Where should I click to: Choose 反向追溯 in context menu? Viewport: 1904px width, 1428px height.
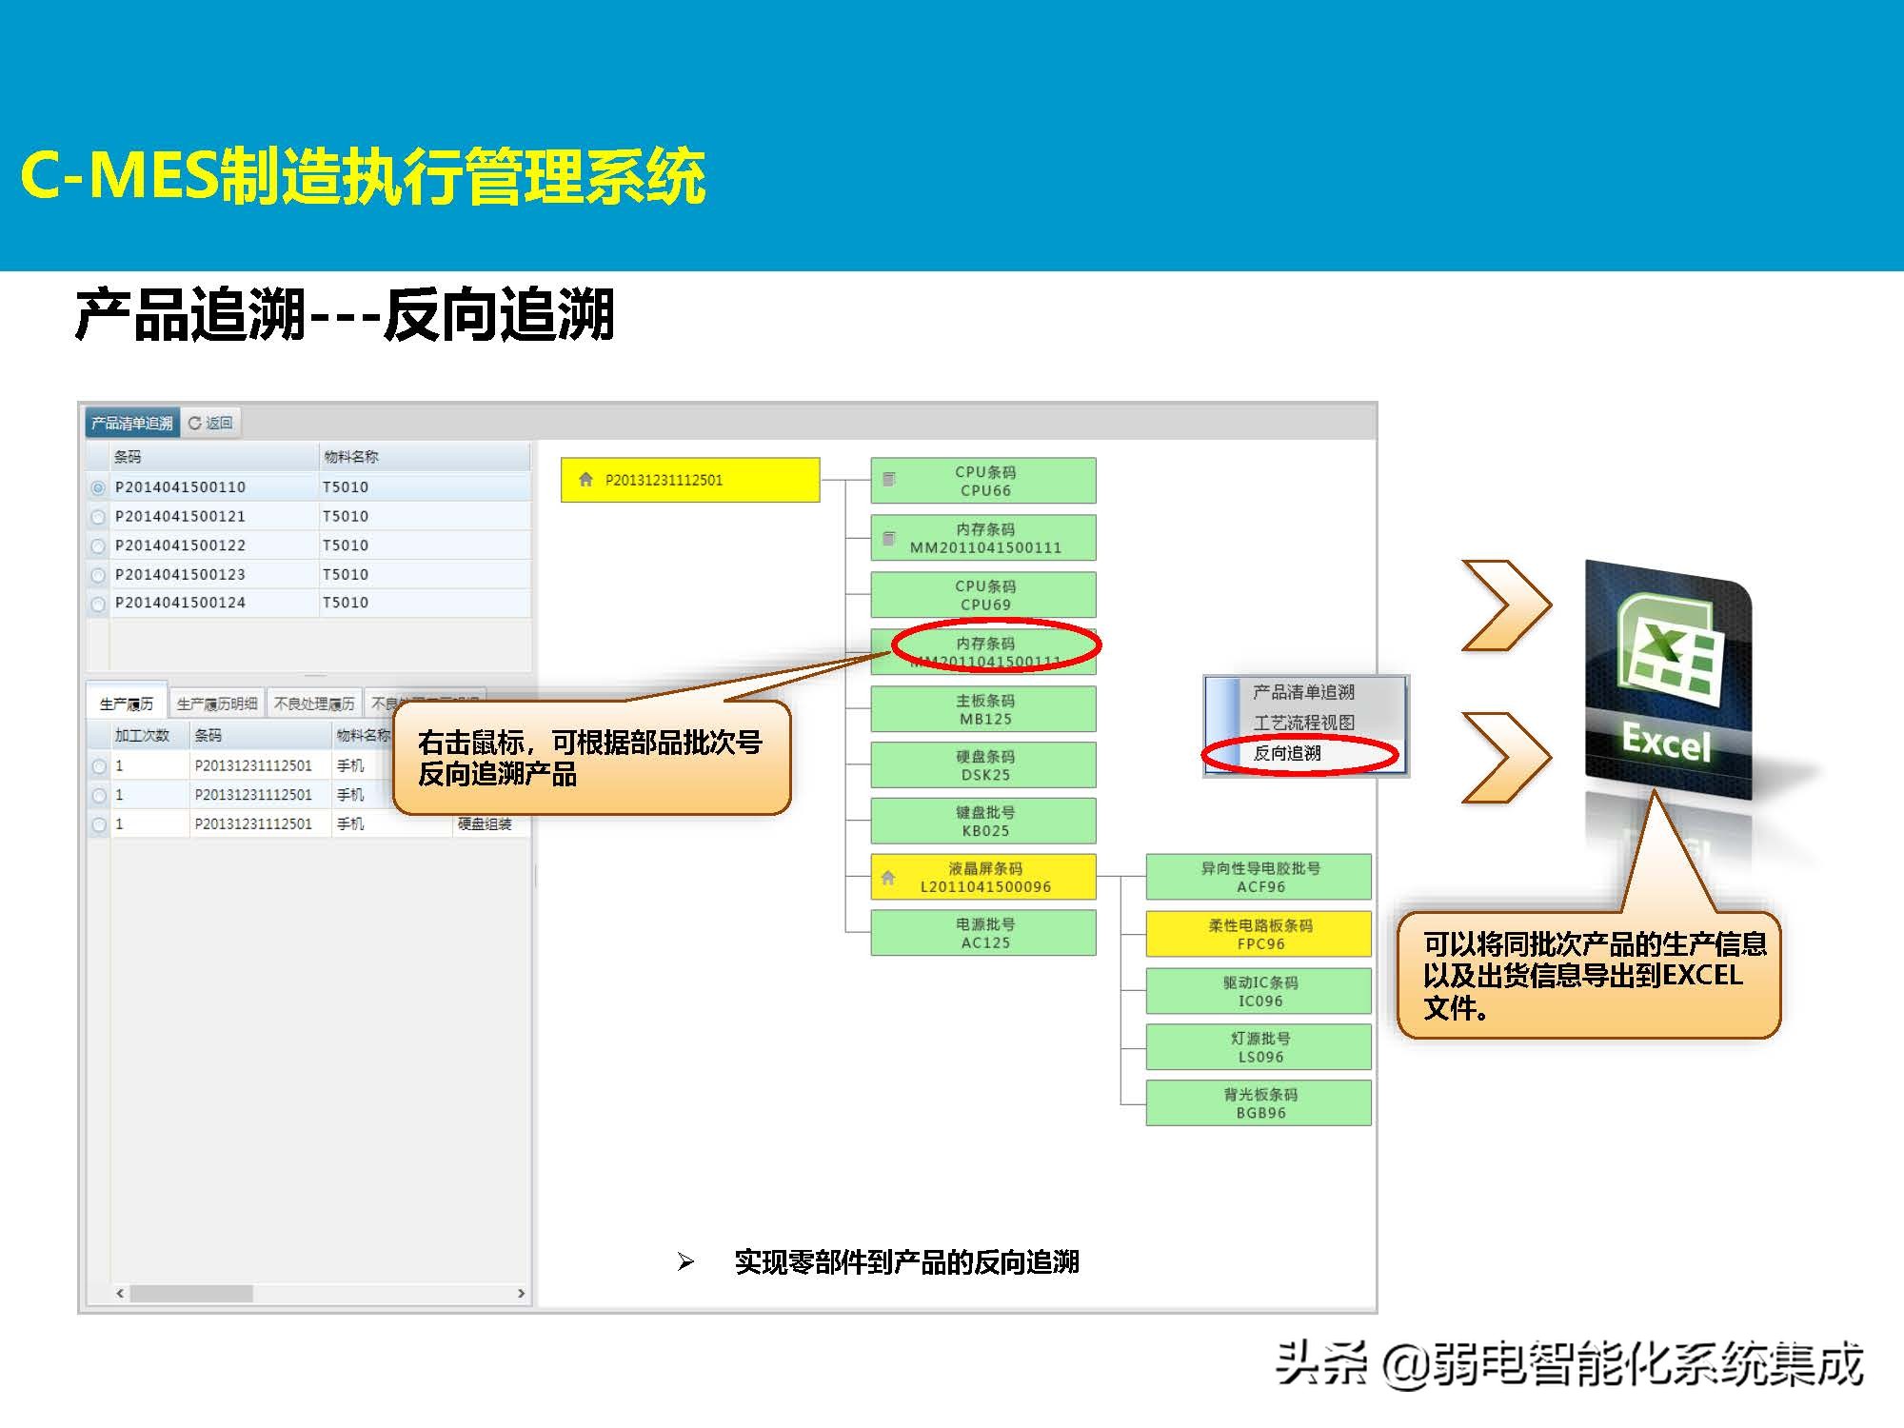point(1287,753)
